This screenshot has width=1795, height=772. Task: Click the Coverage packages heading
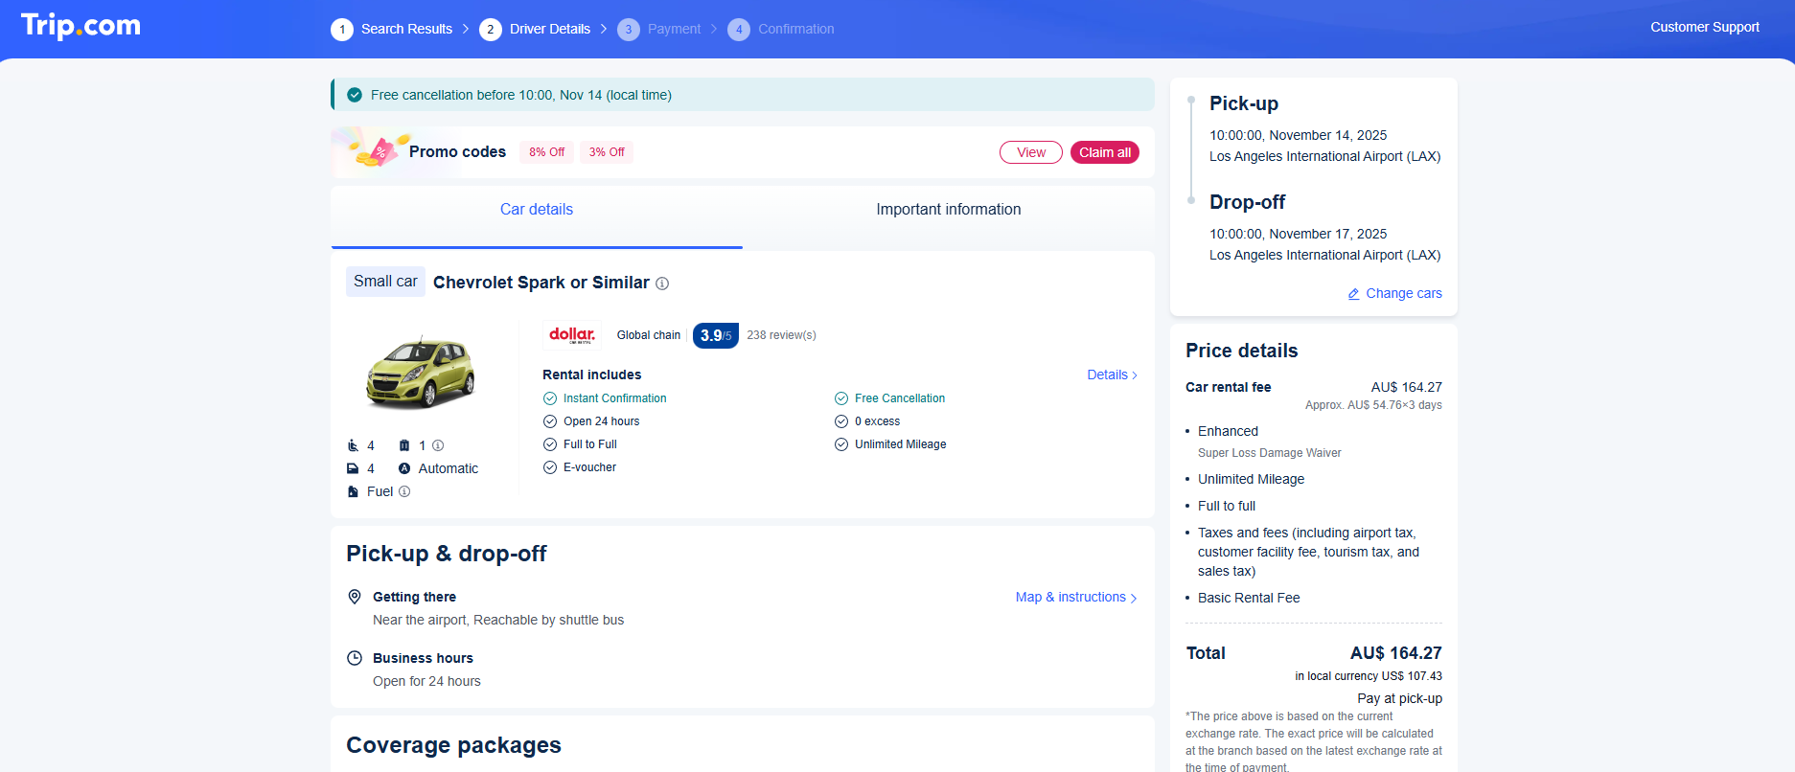(x=453, y=745)
